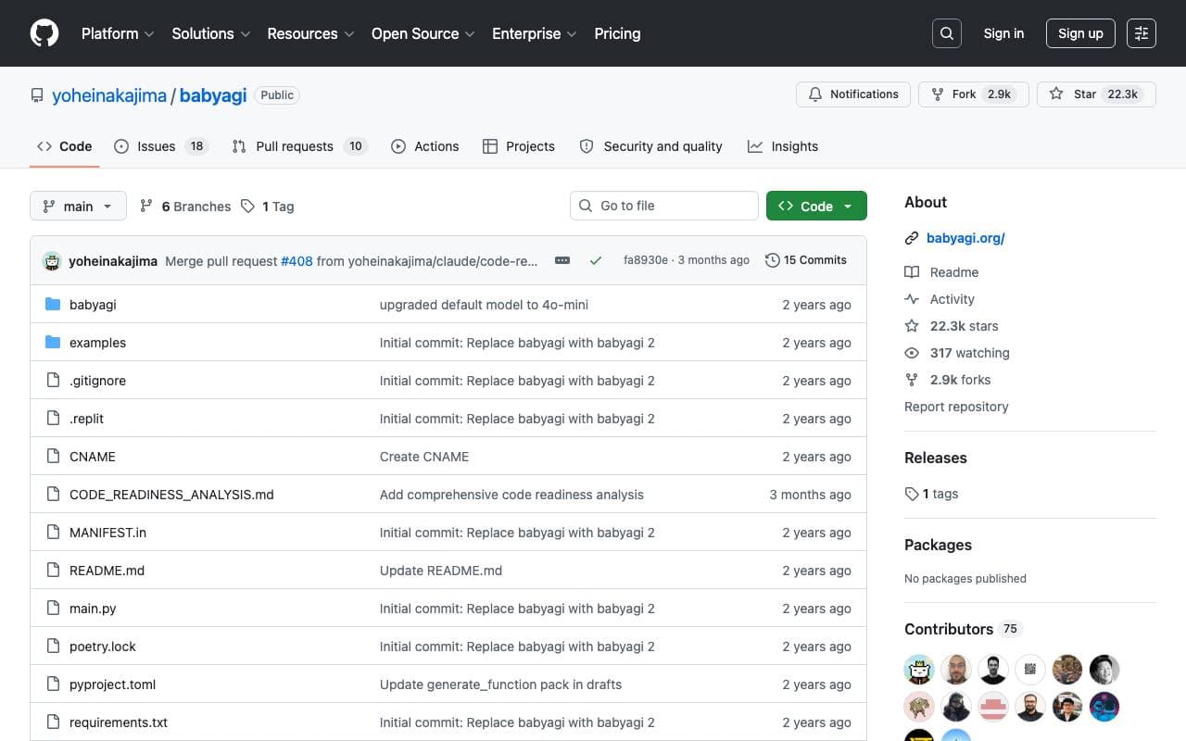Click the Notifications button
Image resolution: width=1186 pixels, height=741 pixels.
pyautogui.click(x=853, y=94)
